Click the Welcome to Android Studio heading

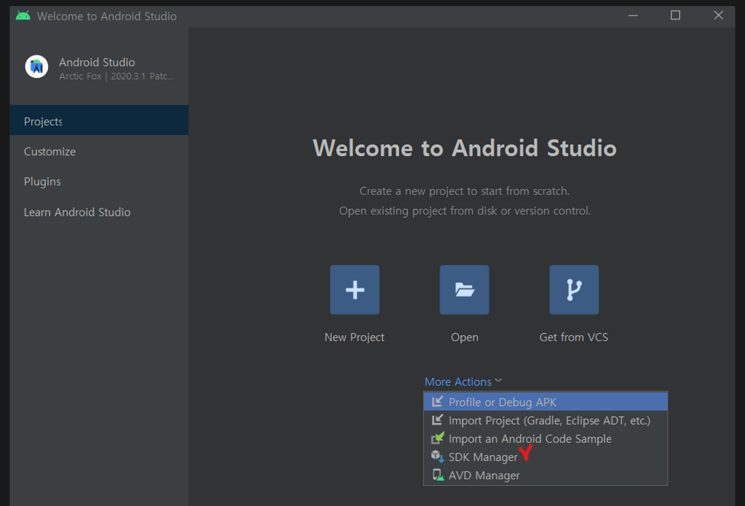[x=464, y=148]
